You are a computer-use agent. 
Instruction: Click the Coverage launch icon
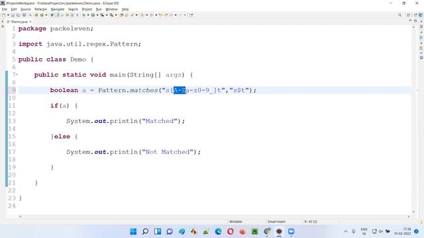point(102,15)
